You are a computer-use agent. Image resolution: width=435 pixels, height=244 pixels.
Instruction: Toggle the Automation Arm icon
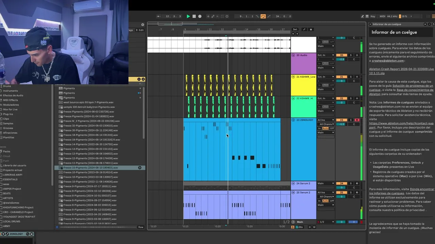pos(213,16)
